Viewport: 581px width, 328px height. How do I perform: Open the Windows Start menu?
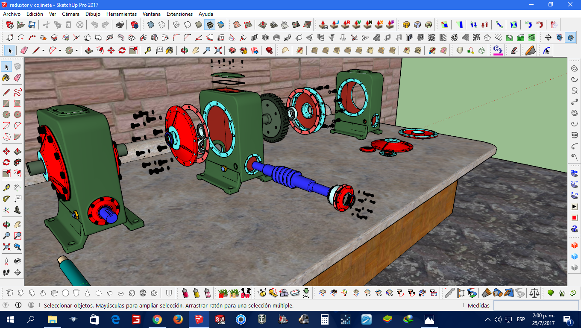pos(10,319)
